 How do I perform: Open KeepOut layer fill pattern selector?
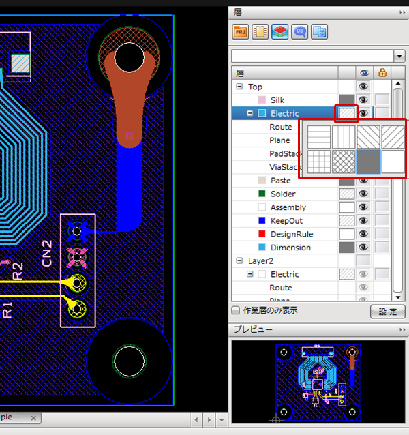click(347, 220)
